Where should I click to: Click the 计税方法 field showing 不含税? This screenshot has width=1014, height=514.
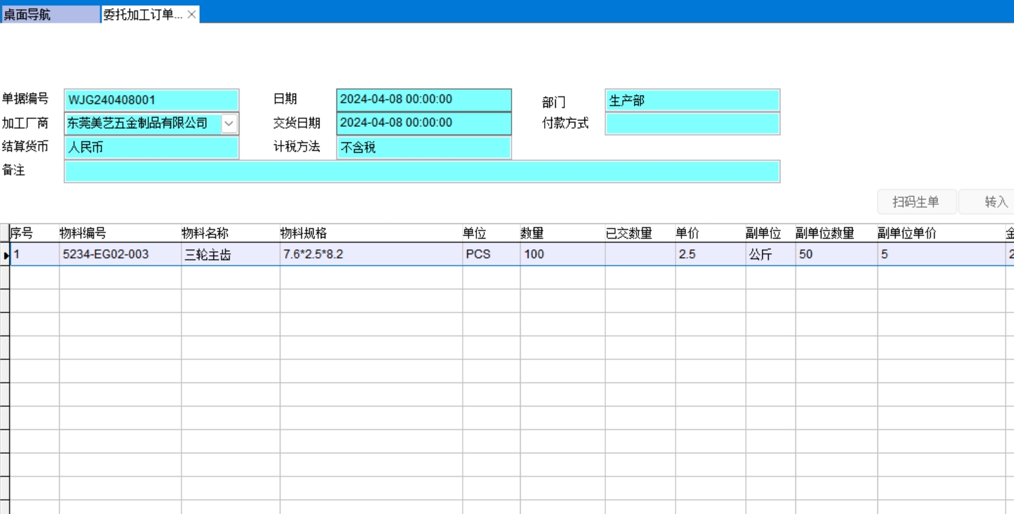[x=424, y=148]
